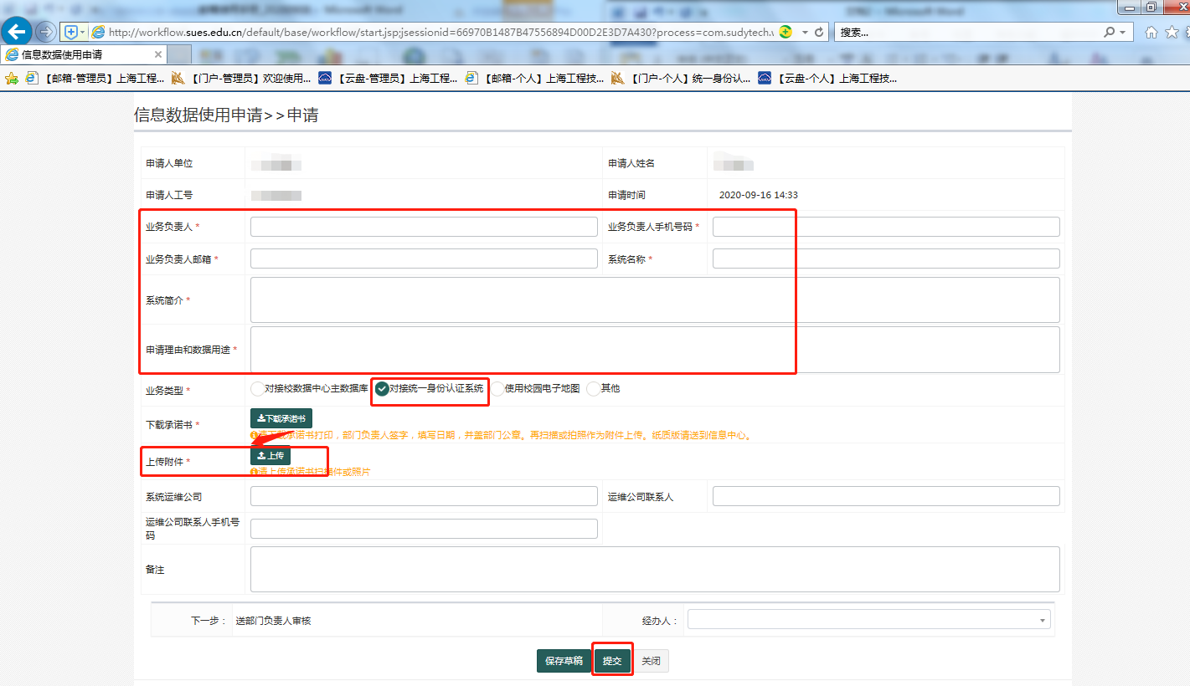1190x686 pixels.
Task: Click the browser Forward arrow button
Action: tap(45, 32)
